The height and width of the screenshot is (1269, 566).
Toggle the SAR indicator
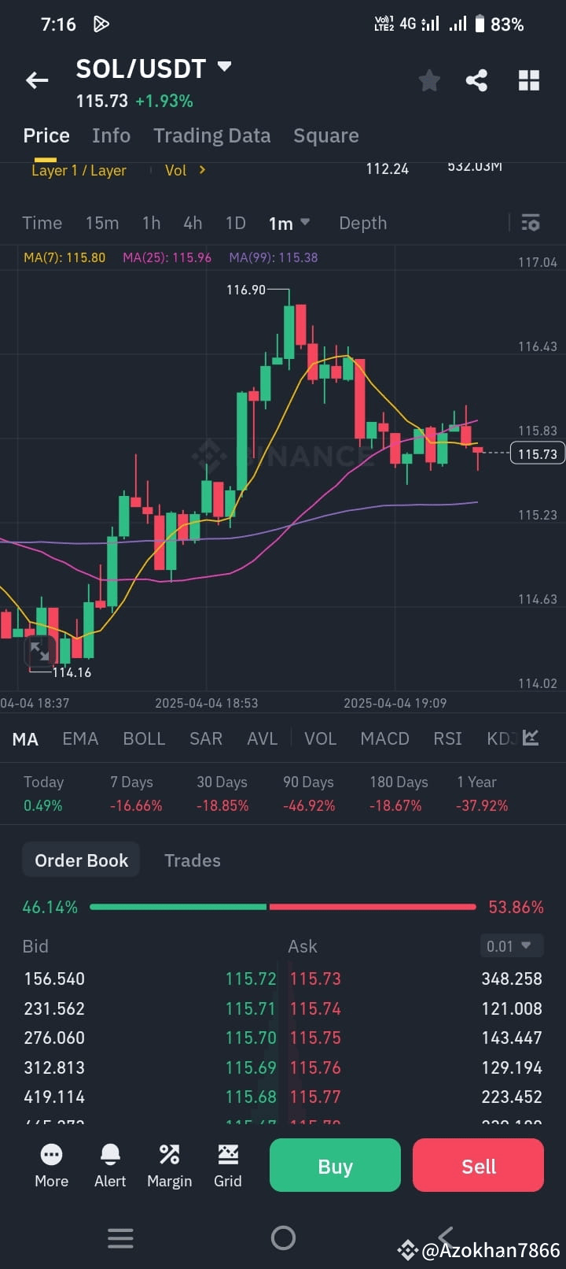206,738
